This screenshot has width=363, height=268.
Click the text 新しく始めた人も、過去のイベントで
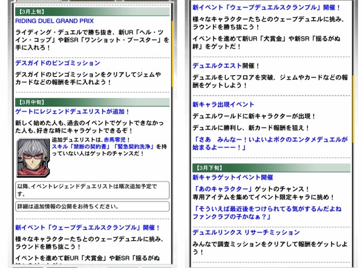[x=90, y=127]
